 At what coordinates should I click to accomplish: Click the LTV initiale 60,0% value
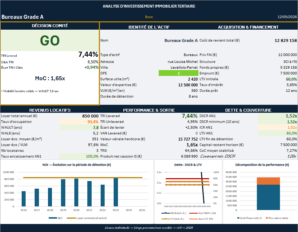pos(292,79)
